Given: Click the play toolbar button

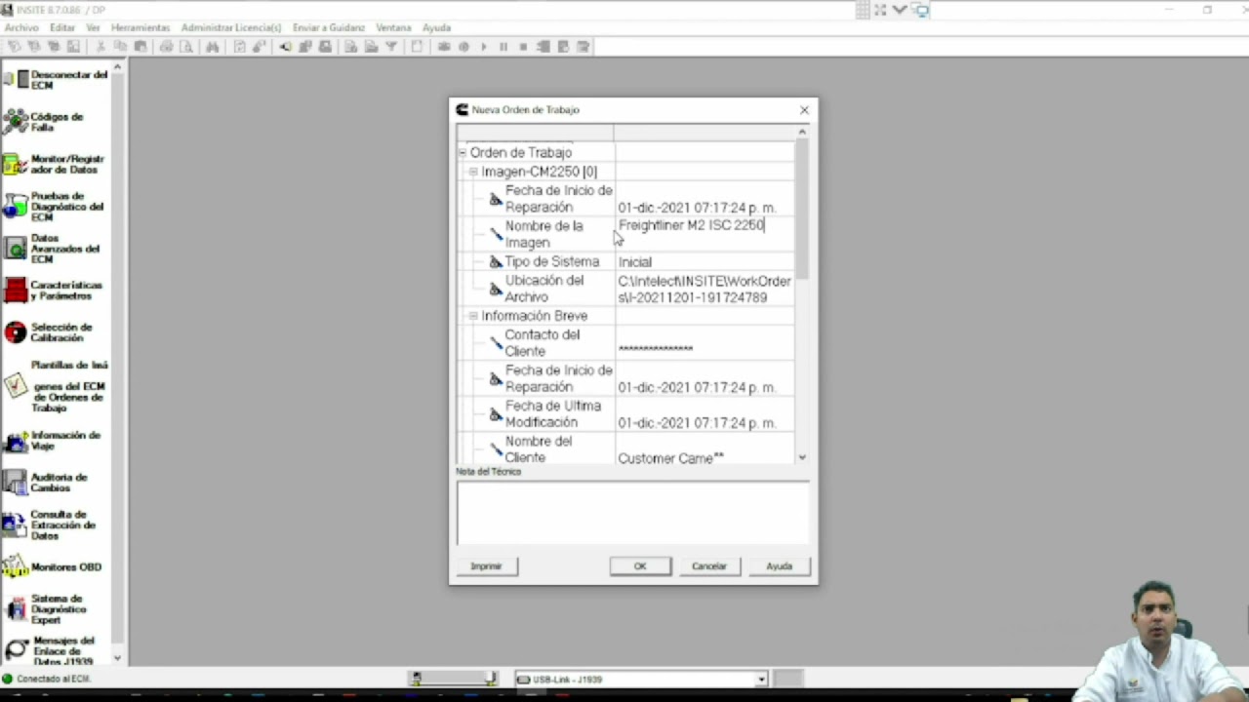Looking at the screenshot, I should pos(483,47).
